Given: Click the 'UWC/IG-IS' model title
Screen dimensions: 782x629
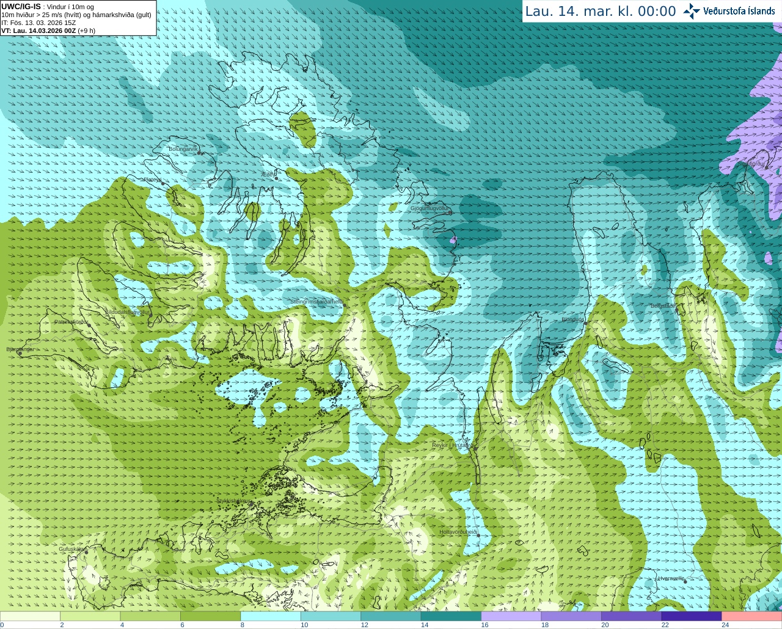Looking at the screenshot, I should click(21, 7).
